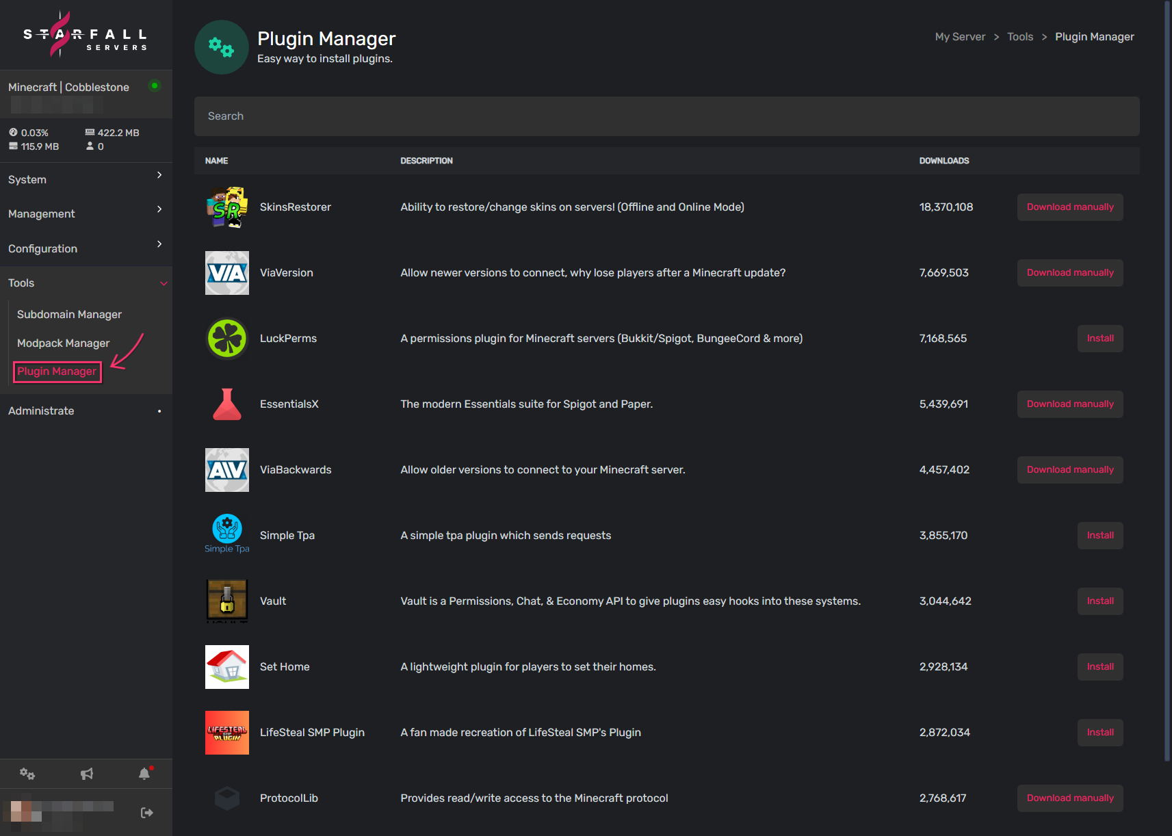Click the DESCRIPTION column header

point(426,161)
